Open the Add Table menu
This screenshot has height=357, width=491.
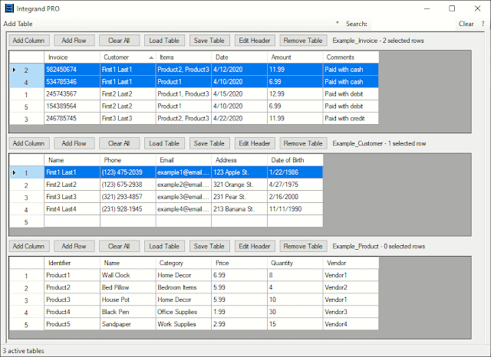click(x=18, y=24)
